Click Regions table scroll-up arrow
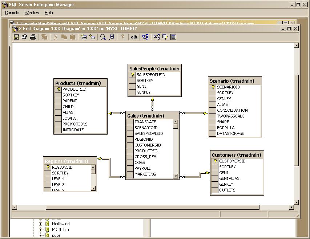 tap(93, 167)
